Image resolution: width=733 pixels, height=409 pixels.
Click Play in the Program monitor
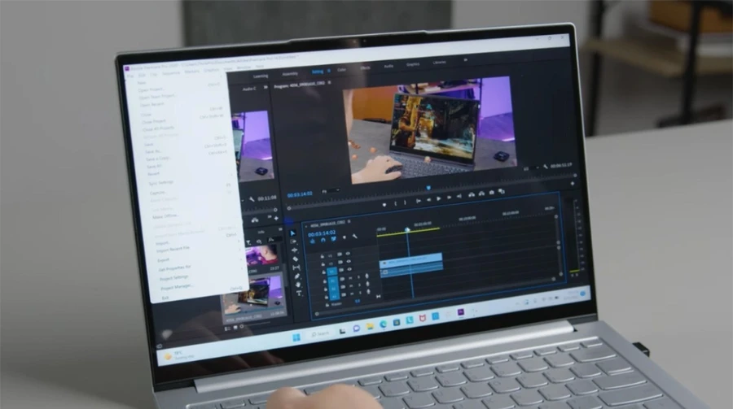pyautogui.click(x=439, y=199)
